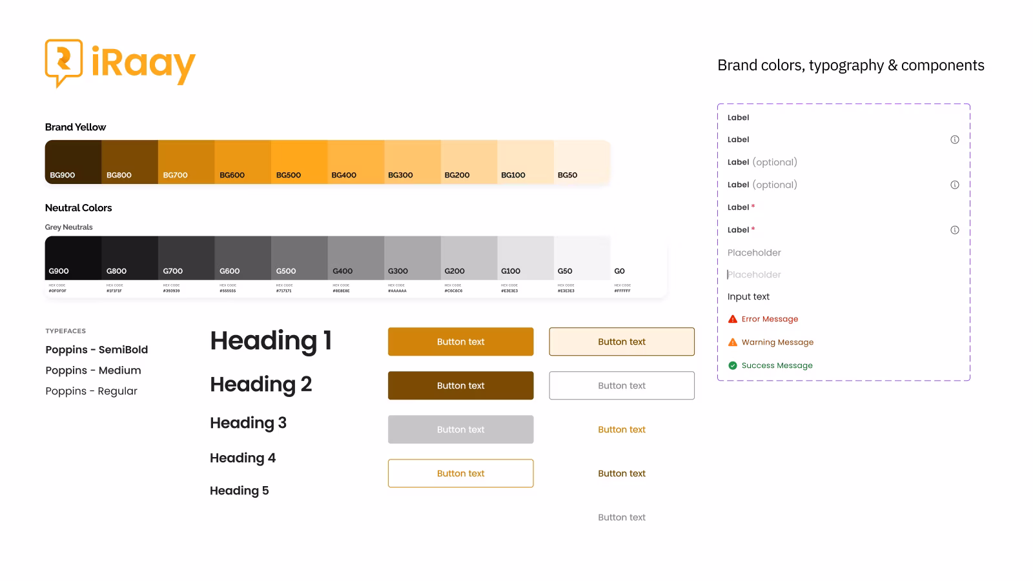Pick the G500 grey swatch
This screenshot has width=1033, height=581.
pyautogui.click(x=300, y=258)
